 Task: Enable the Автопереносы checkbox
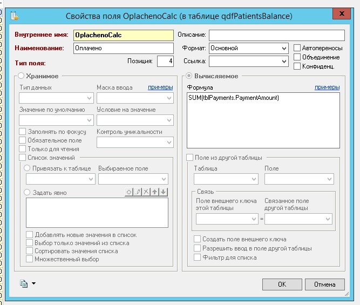pyautogui.click(x=297, y=48)
